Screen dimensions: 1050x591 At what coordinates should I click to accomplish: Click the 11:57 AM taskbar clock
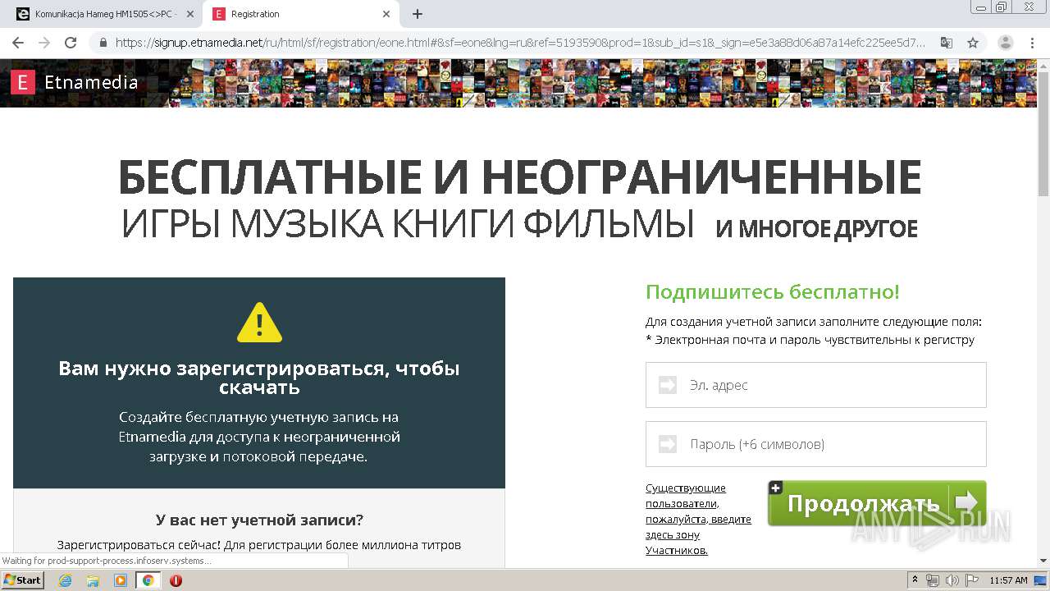[1008, 580]
